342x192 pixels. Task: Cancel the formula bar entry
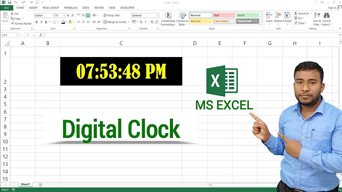point(28,35)
